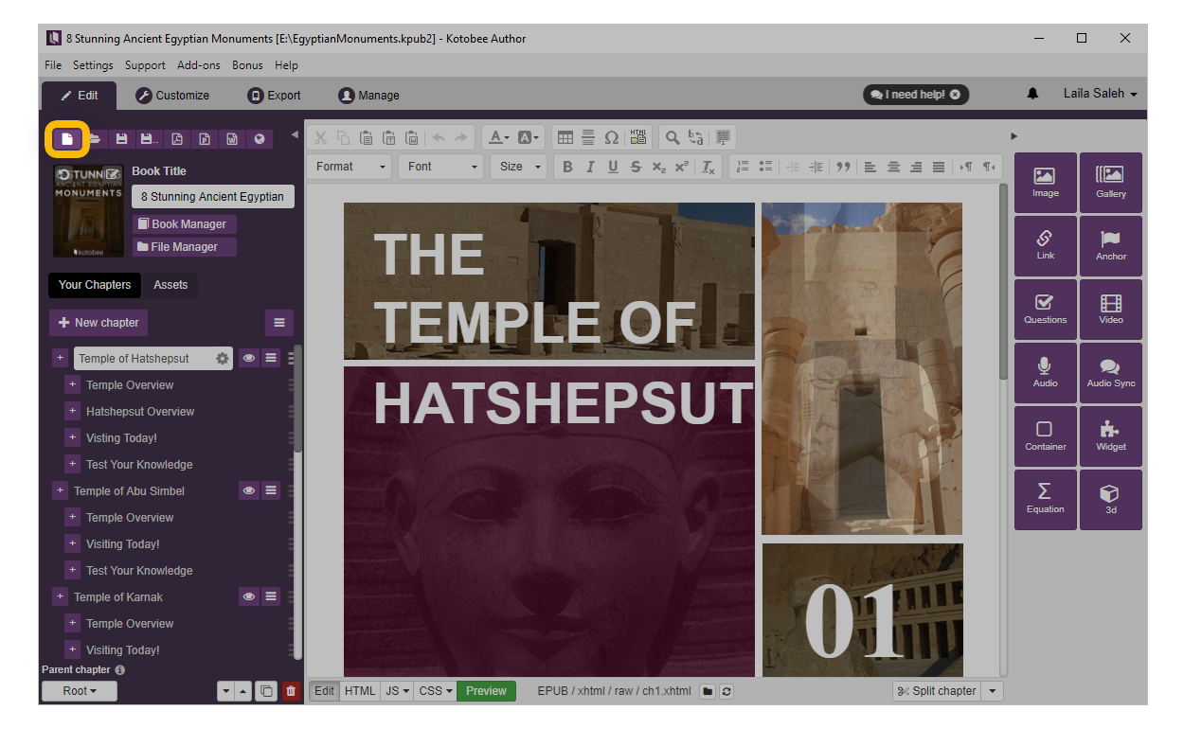Insert an Equation element

pos(1045,499)
